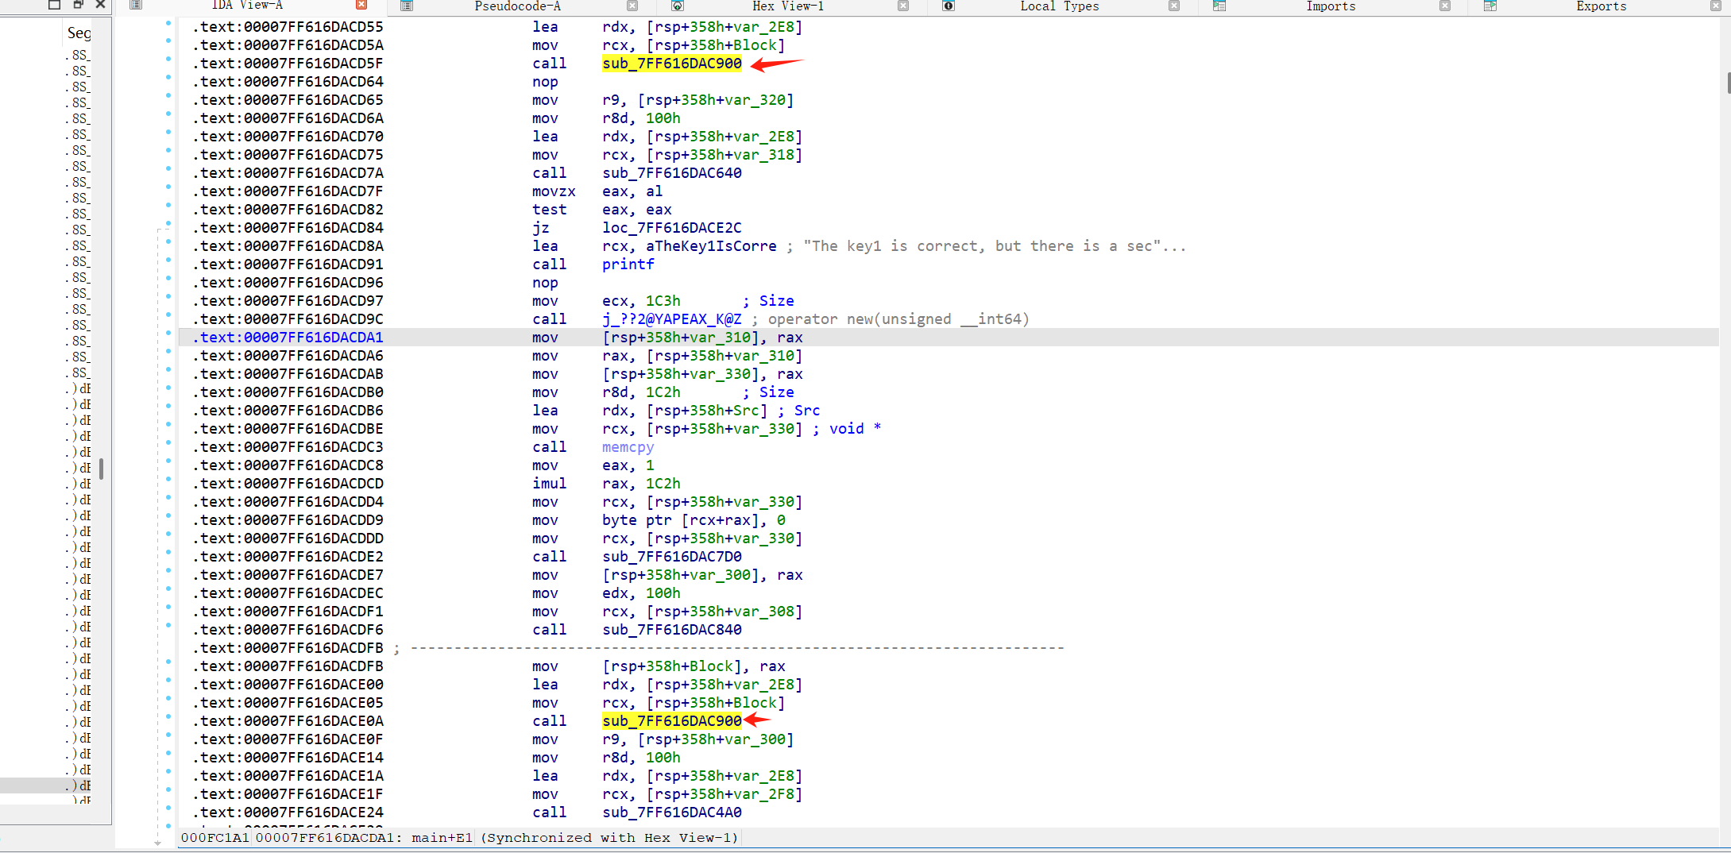1731x853 pixels.
Task: Click the imul rax, 1C2h instruction
Action: [x=606, y=484]
